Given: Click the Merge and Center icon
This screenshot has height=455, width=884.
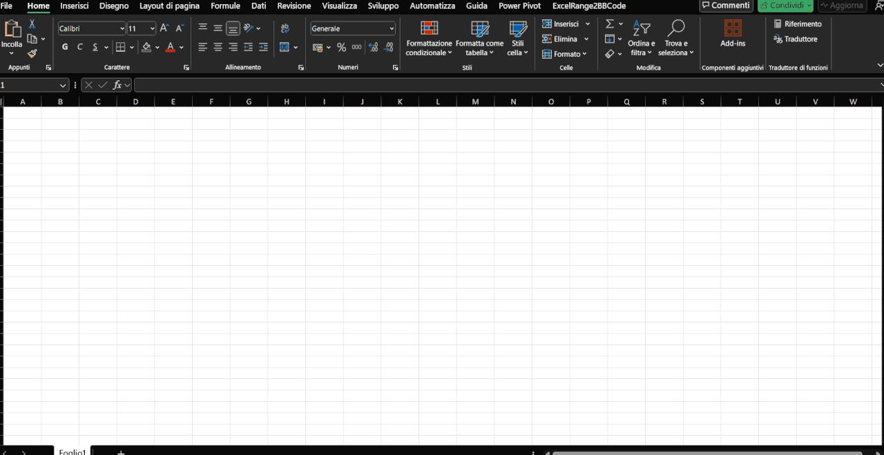Looking at the screenshot, I should [285, 47].
